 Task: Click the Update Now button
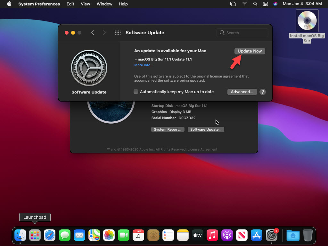[x=250, y=51]
